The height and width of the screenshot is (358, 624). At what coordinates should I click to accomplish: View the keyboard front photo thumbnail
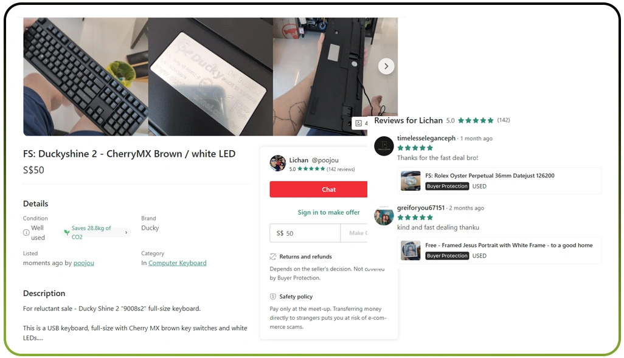86,77
